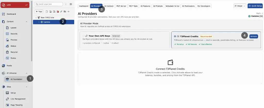
Task: Open the Preview module with eye icon
Action: point(14,40)
